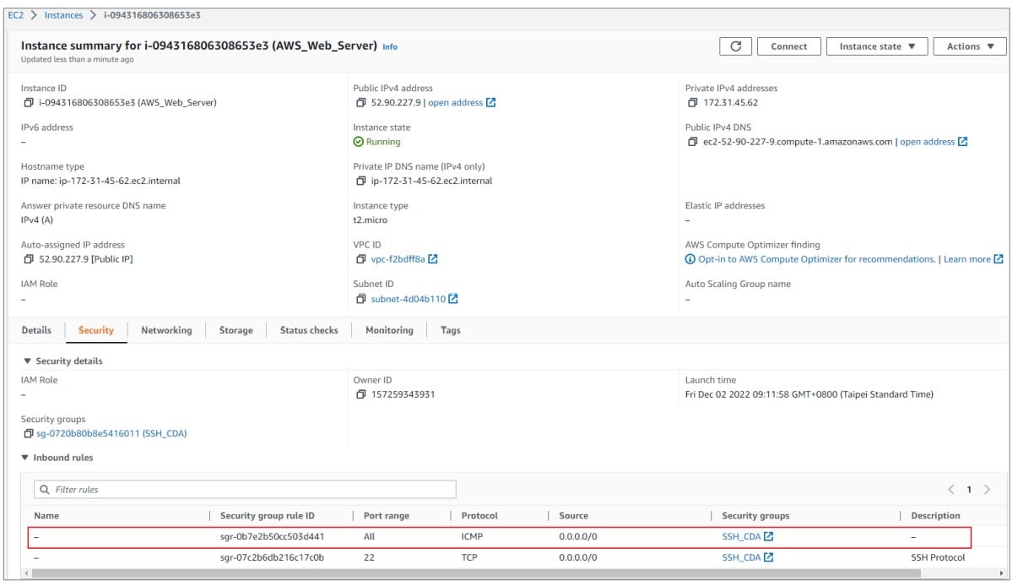Open external link icon next to vpc-f2bdff8a
1018x586 pixels.
tap(433, 259)
